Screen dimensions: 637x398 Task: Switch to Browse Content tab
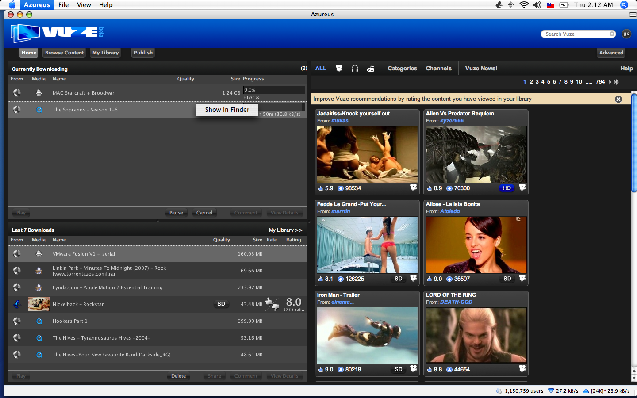(x=64, y=53)
